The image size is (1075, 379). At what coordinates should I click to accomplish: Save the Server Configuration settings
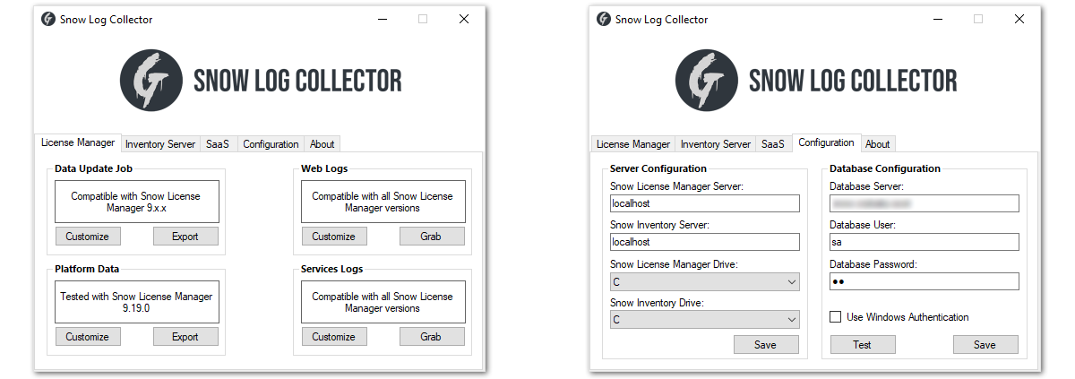click(765, 345)
